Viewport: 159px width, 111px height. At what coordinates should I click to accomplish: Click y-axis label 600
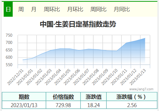click(x=9, y=57)
